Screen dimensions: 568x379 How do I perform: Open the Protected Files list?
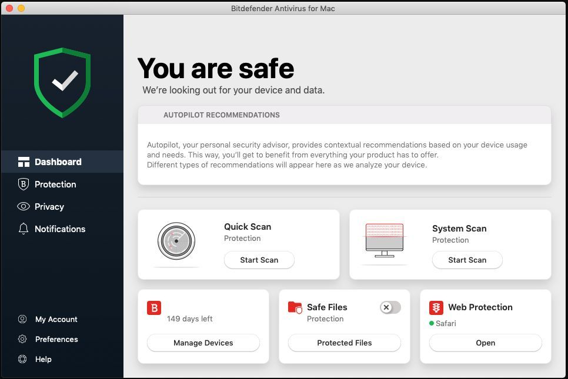[344, 343]
